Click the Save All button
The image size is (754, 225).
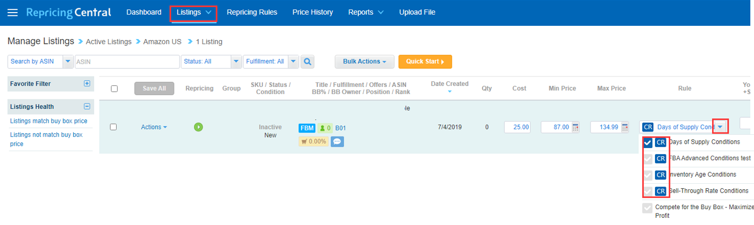point(154,89)
